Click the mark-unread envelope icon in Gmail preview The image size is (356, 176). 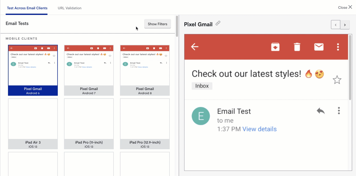coord(319,47)
